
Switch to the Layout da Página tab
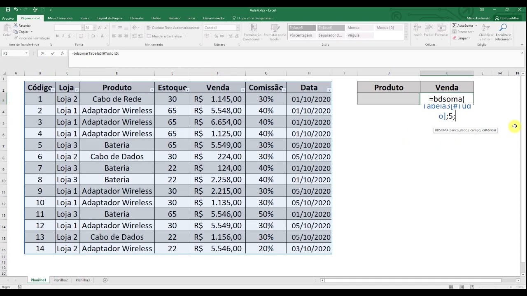pyautogui.click(x=110, y=18)
